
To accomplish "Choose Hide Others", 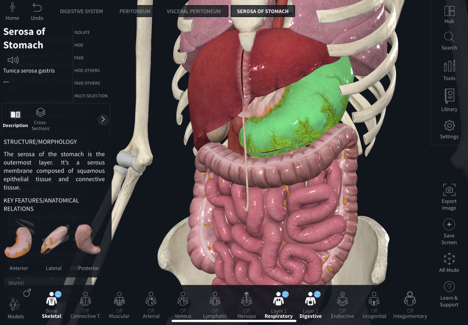I will 87,70.
